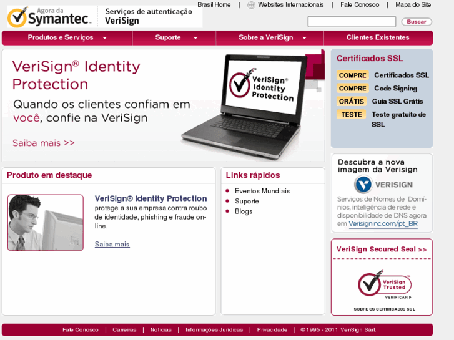
Task: Open footer Carreiras link
Action: pyautogui.click(x=124, y=329)
